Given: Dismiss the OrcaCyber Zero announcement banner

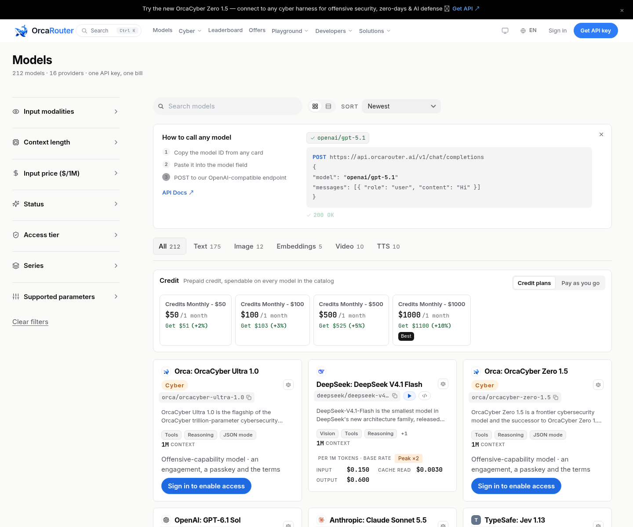Looking at the screenshot, I should point(622,11).
